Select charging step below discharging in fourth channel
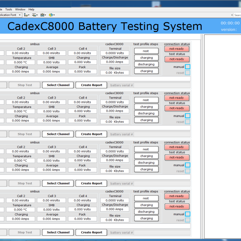Viewport: 241px width, 241px height. coord(146,218)
